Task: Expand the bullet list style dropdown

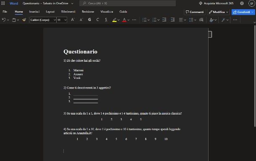Action: pyautogui.click(x=149, y=20)
